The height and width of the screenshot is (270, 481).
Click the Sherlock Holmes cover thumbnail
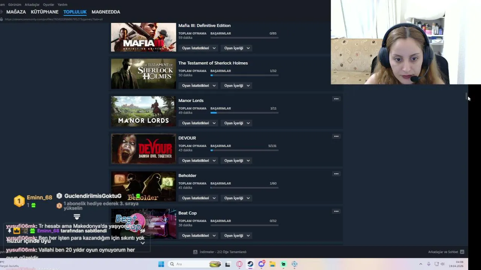pos(144,74)
